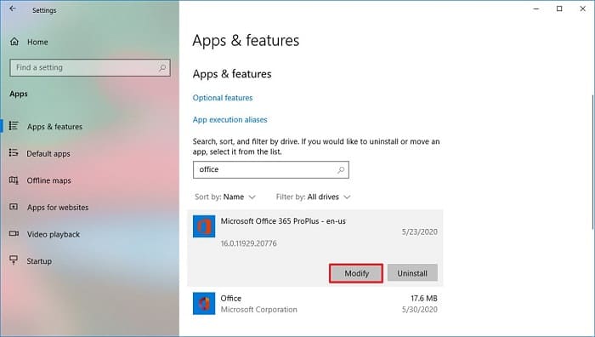The image size is (595, 337).
Task: Open Offline maps via its map icon
Action: coord(14,180)
